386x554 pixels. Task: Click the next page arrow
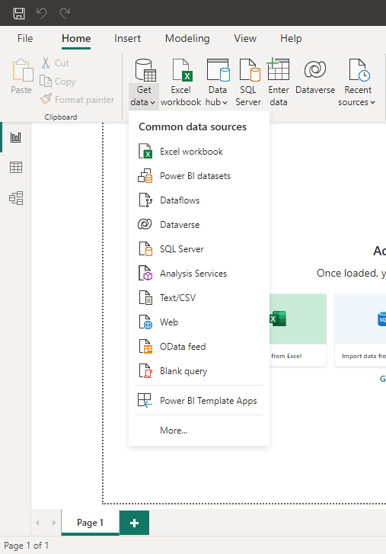click(53, 523)
